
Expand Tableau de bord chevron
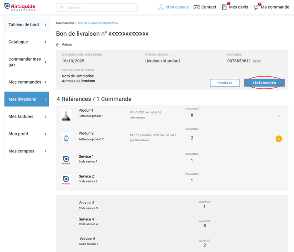(x=46, y=24)
